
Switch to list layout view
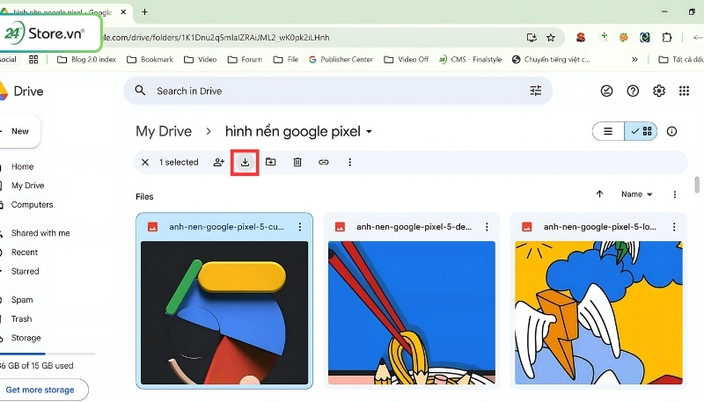point(608,131)
